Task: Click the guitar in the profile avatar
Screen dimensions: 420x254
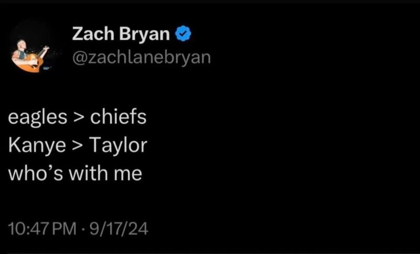Action: [x=31, y=61]
